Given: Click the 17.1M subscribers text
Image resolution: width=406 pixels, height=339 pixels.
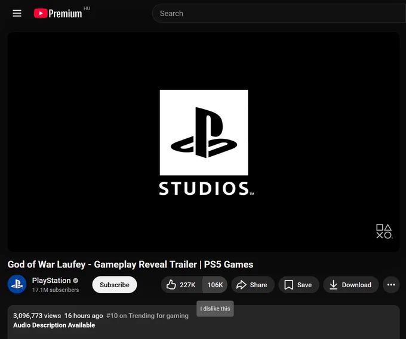Looking at the screenshot, I should [x=56, y=290].
